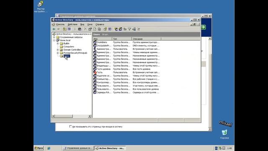Open Find objects with the toolbar icon
This screenshot has width=268, height=151.
134,29
